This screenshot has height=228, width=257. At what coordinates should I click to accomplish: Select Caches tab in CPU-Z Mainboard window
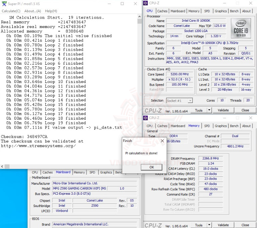(x=47, y=172)
